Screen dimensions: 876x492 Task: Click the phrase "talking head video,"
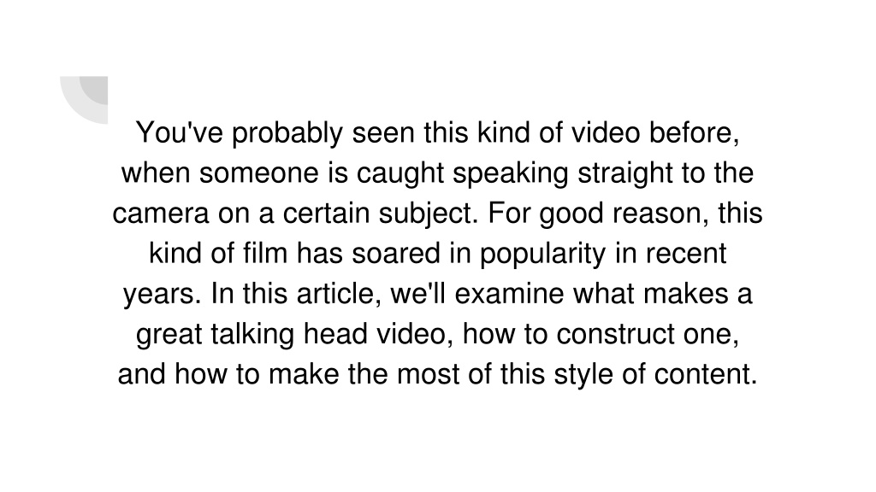tap(333, 335)
